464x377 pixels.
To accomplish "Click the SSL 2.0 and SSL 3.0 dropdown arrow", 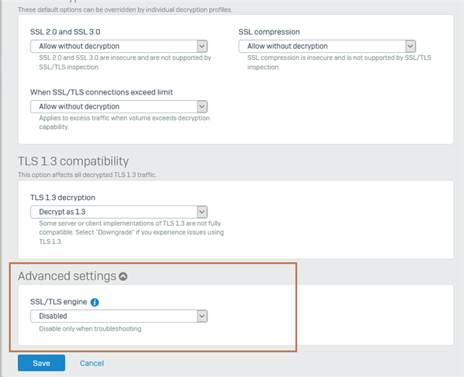I will [202, 46].
